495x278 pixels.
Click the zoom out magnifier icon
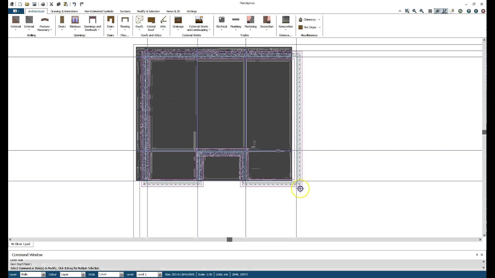(x=422, y=11)
